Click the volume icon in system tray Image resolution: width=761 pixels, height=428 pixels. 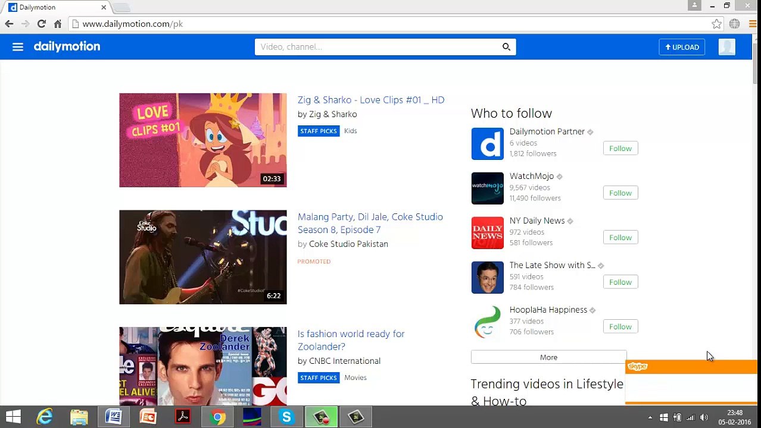pos(704,417)
